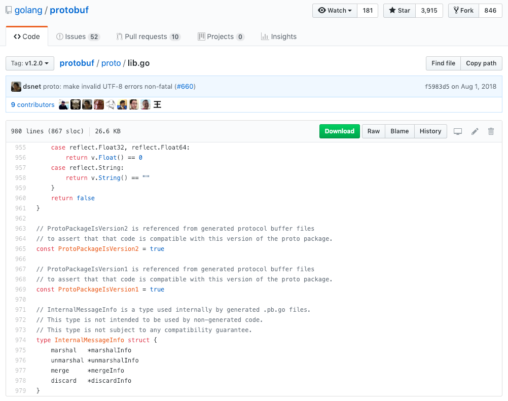Image resolution: width=508 pixels, height=401 pixels.
Task: Click ProtoPackageIsVersion2 constant name
Action: tap(98, 249)
